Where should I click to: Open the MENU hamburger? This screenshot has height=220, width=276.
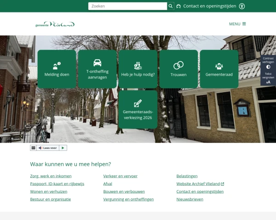tap(237, 24)
